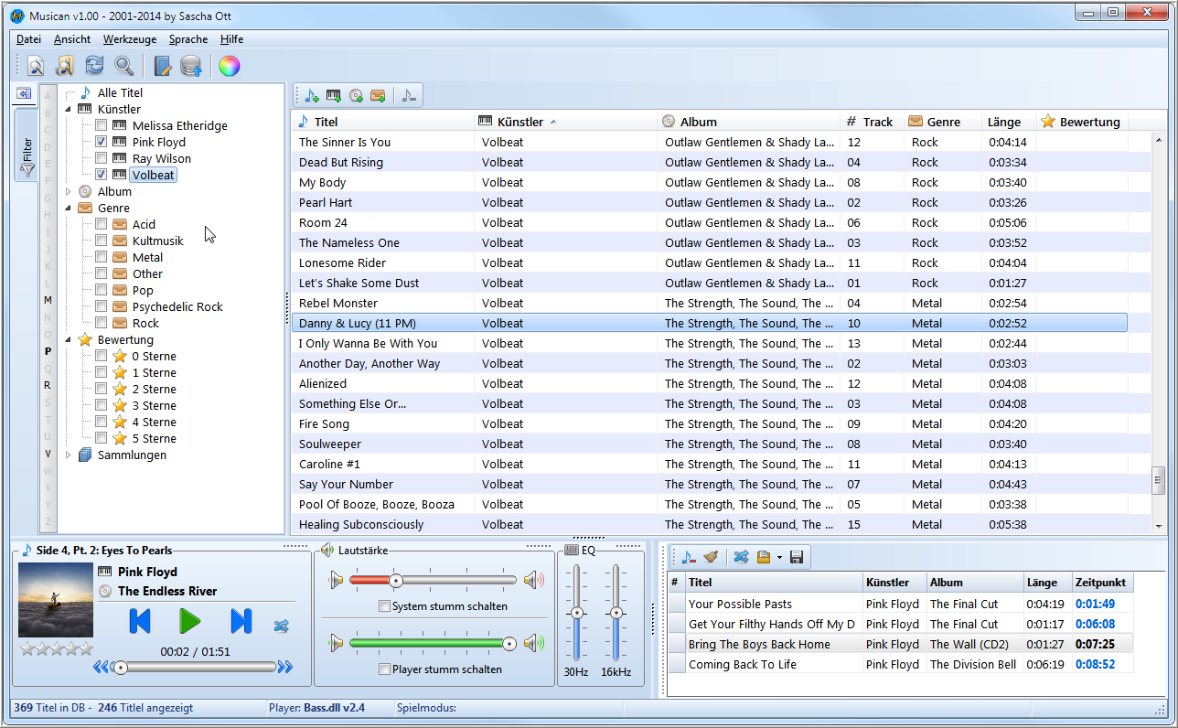Open the Sprache menu
The image size is (1178, 728).
[x=188, y=39]
